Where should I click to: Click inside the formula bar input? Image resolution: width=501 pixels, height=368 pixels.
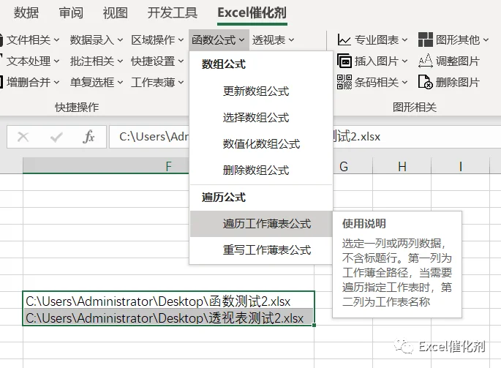click(305, 137)
